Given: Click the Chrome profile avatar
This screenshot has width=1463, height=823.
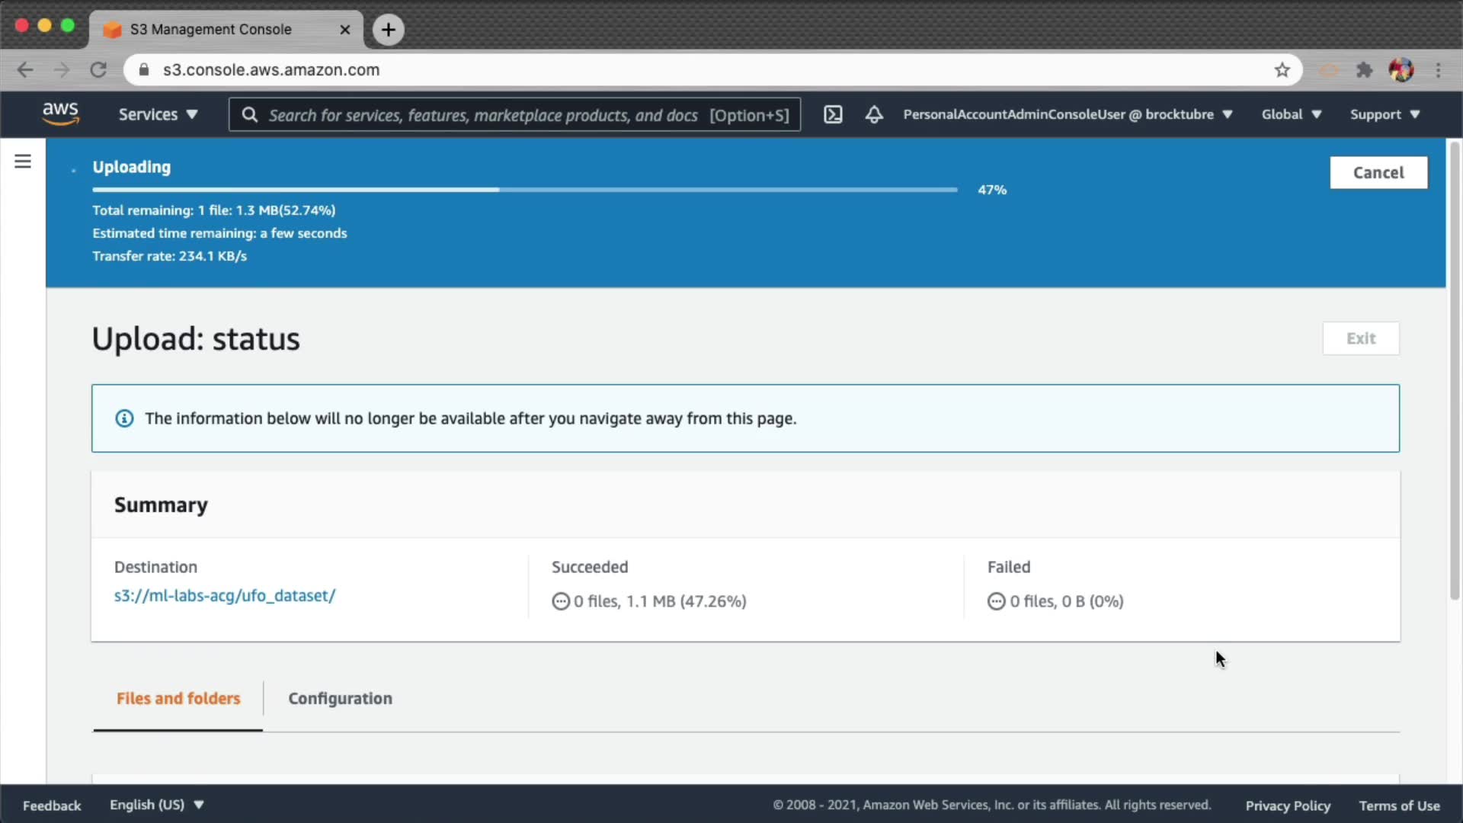Looking at the screenshot, I should (1401, 70).
